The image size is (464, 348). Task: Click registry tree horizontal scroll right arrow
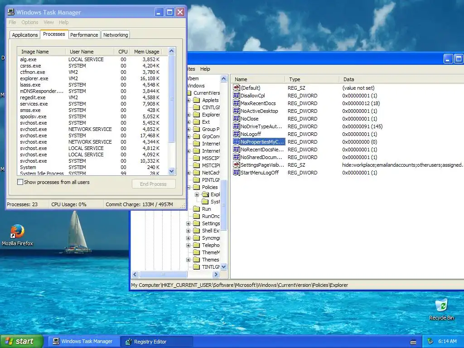[216, 275]
